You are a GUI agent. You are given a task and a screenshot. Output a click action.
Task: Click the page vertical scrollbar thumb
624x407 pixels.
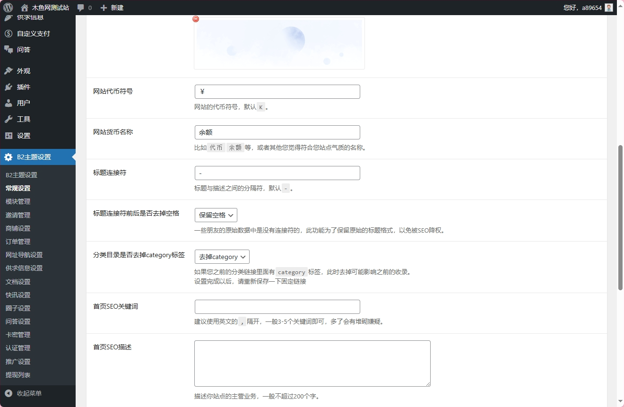621,217
